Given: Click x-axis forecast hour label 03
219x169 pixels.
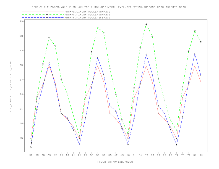Looking at the screenshot, I should (x=37, y=155).
